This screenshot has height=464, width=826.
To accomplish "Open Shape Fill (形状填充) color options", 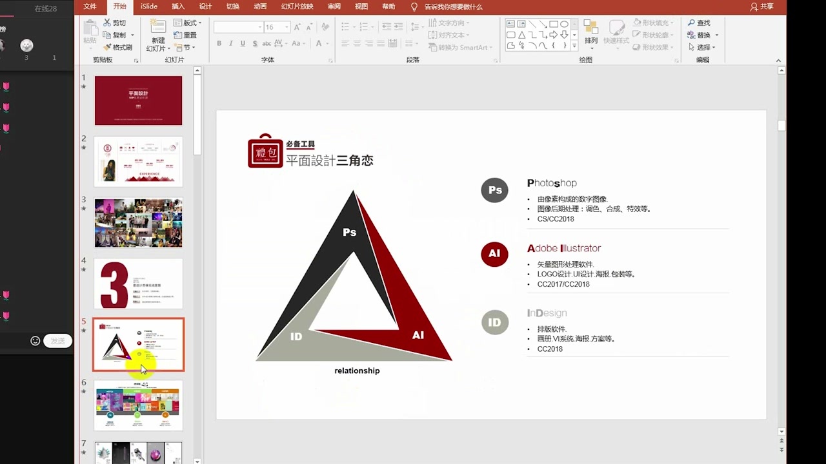I will coord(654,23).
